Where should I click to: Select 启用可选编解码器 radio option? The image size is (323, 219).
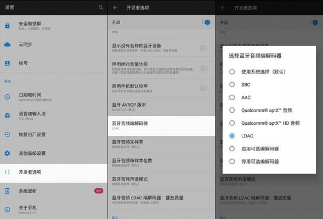pyautogui.click(x=232, y=149)
